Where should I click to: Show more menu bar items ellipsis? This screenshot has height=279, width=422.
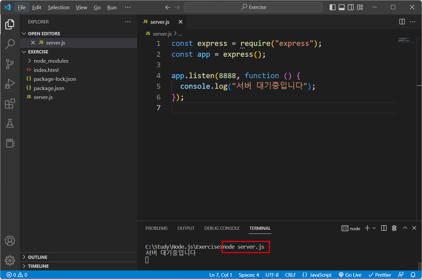(x=128, y=7)
